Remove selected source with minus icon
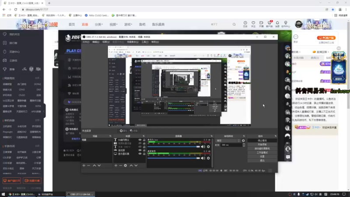The image size is (350, 197). [x=121, y=165]
